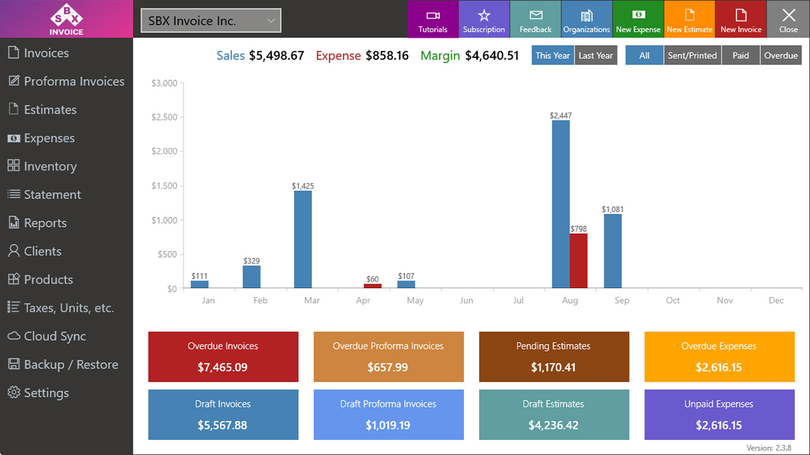
Task: Go to Clients in the sidebar
Action: point(42,251)
